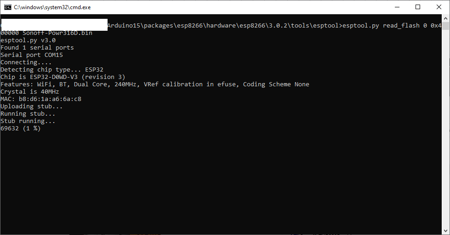Click the scrollbar down arrow

[x=445, y=231]
